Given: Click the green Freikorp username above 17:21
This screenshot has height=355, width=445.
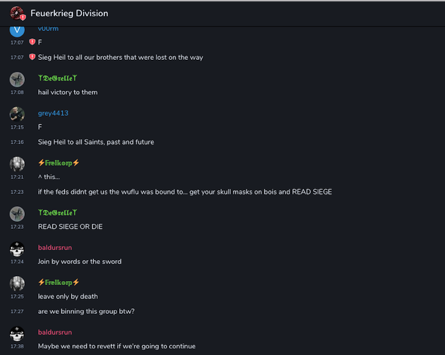Looking at the screenshot, I should point(59,163).
